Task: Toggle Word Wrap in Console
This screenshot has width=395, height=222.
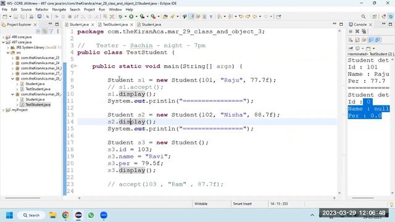Action: pos(364,39)
